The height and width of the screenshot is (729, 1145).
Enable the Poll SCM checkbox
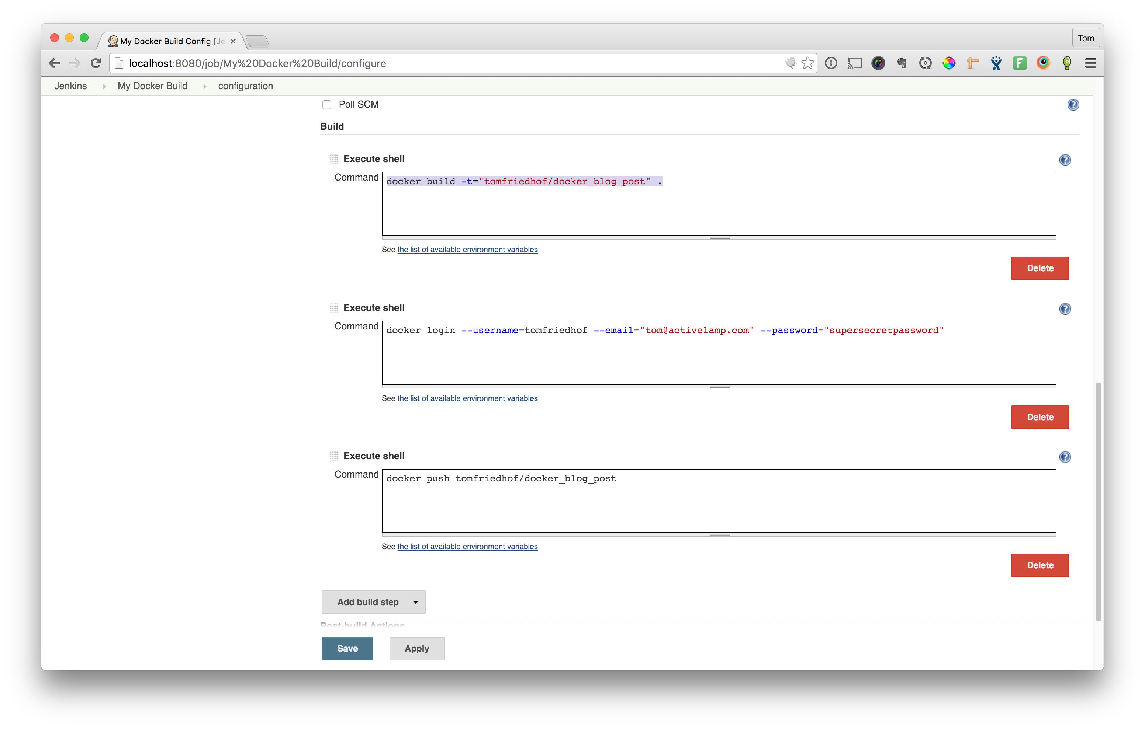point(327,105)
